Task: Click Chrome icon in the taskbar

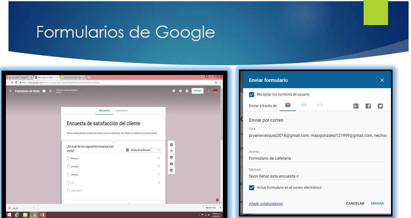Action: point(34,215)
